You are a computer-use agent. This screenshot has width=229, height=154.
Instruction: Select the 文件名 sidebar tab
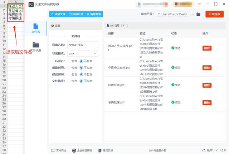point(36,29)
